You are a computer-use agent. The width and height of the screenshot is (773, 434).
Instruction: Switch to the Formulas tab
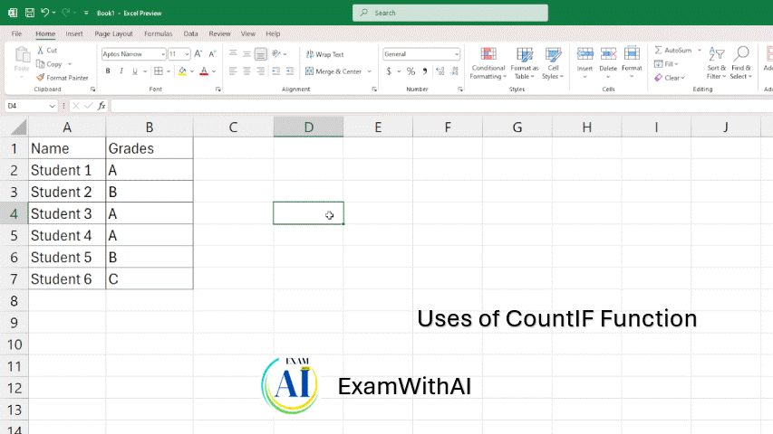[159, 33]
